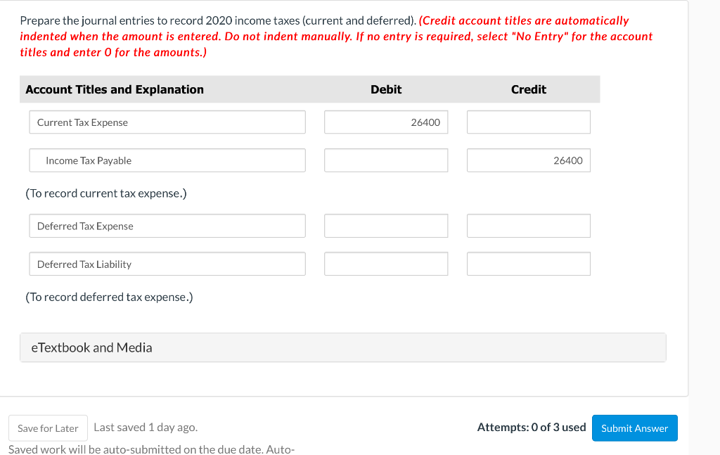Select the debit field showing 26400

[x=385, y=122]
